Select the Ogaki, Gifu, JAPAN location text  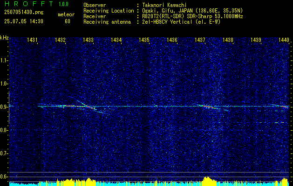point(192,11)
